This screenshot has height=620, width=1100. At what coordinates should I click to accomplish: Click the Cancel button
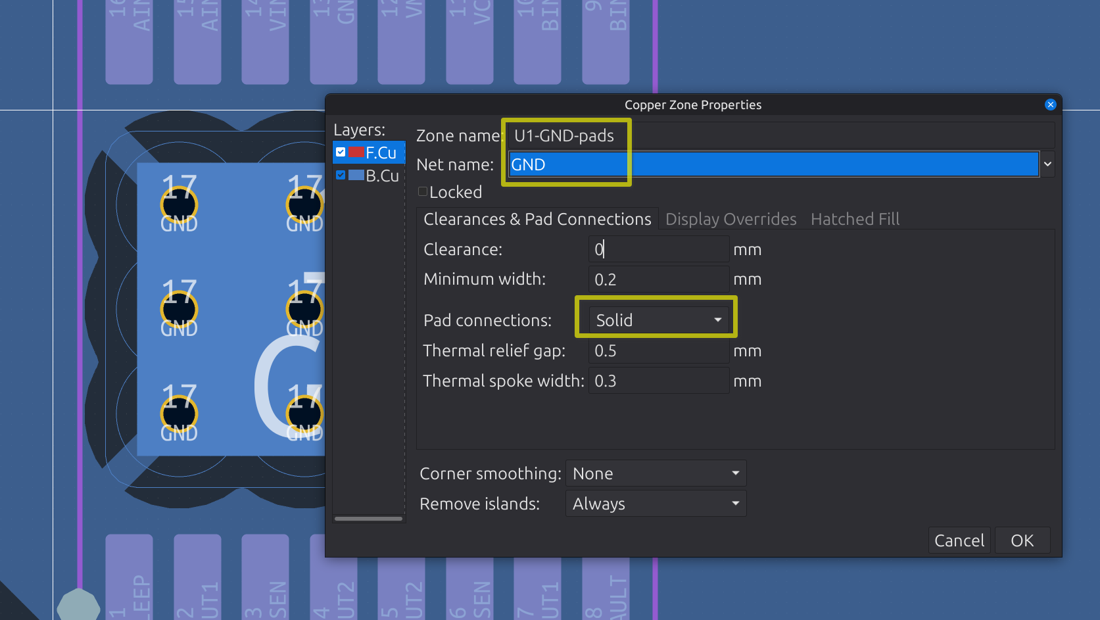coord(959,540)
